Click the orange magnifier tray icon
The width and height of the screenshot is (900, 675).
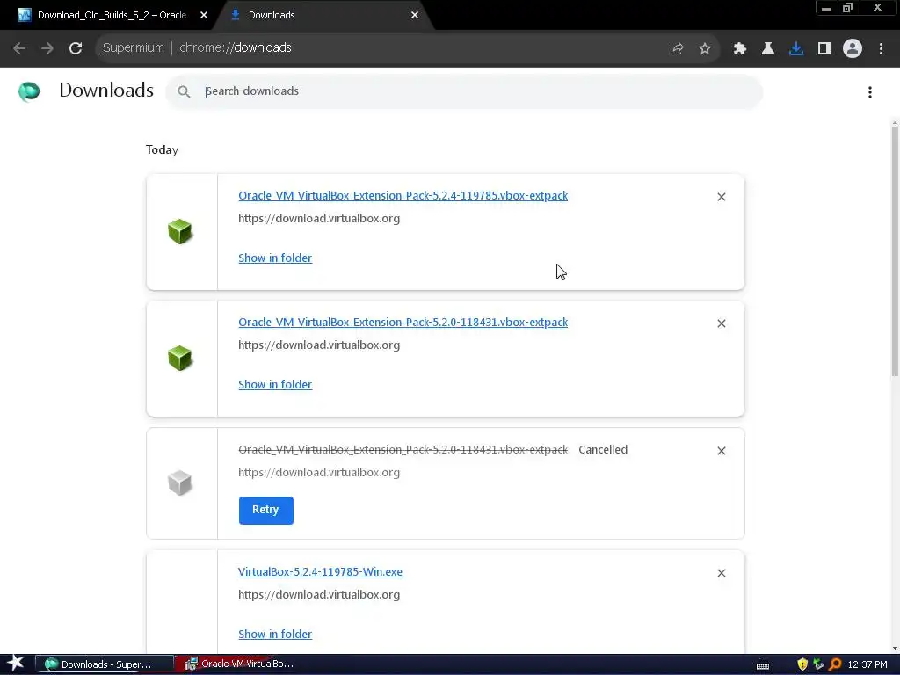click(x=835, y=664)
